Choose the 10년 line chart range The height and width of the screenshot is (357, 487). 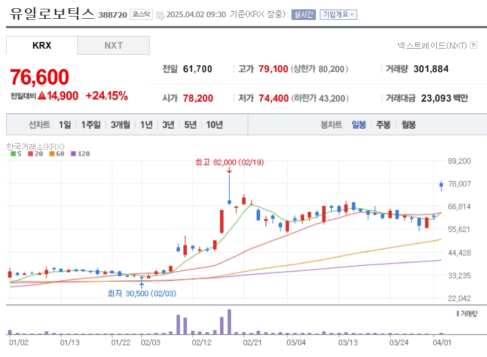215,125
